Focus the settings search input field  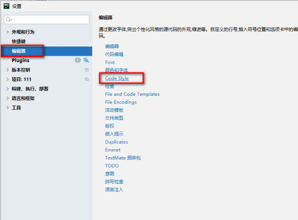(47, 20)
